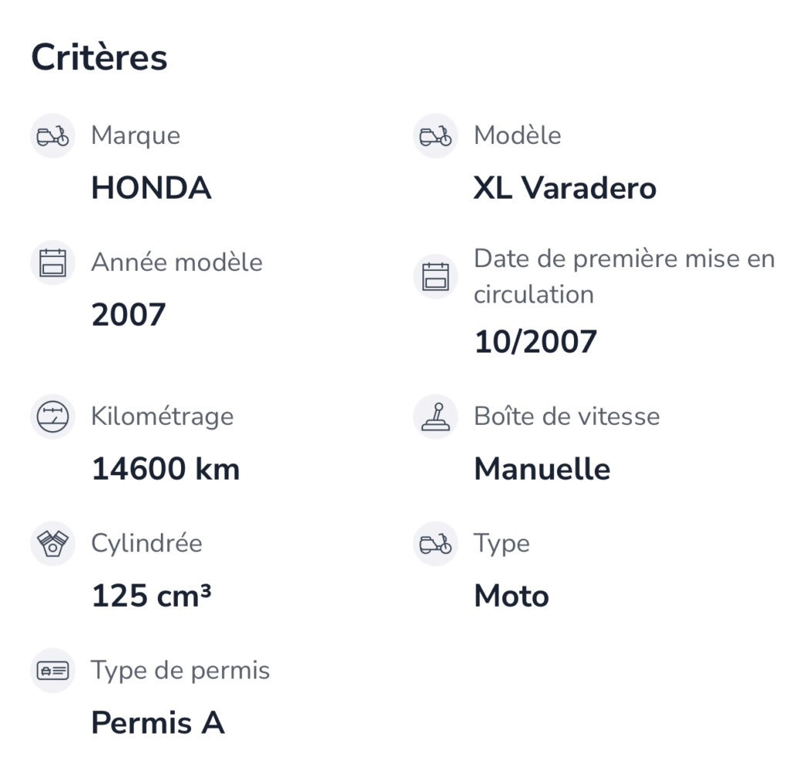Image resolution: width=789 pixels, height=773 pixels.
Task: Select the XL Varadero model value
Action: click(565, 188)
